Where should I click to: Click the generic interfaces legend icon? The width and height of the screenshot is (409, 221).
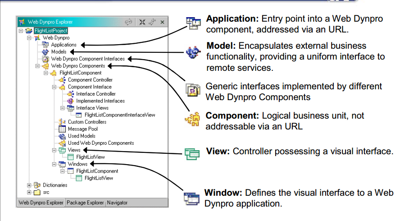(x=193, y=90)
